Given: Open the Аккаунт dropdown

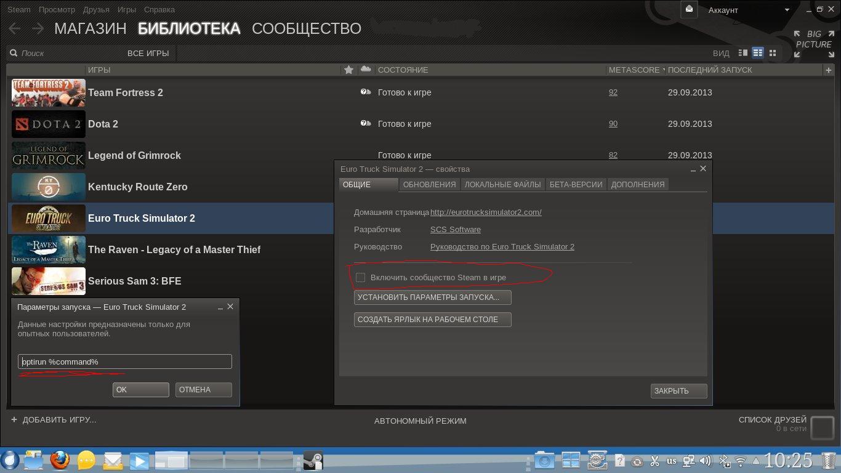Looking at the screenshot, I should click(x=749, y=10).
